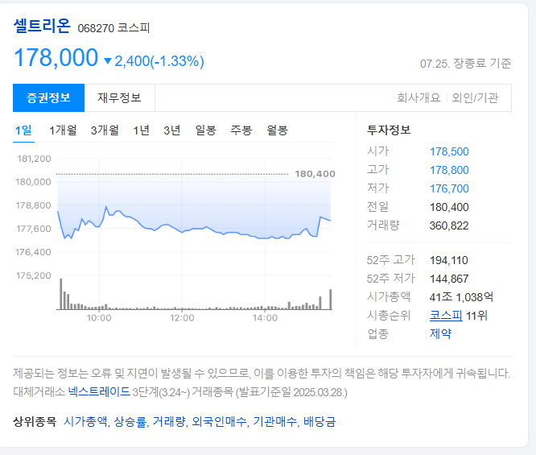
Task: Click the volume bar chart area
Action: pos(194,295)
